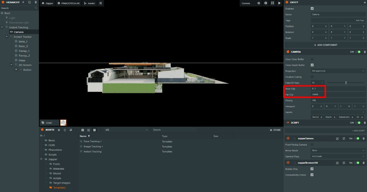
Task: Toggle the Camera component ON switch
Action: (x=358, y=52)
